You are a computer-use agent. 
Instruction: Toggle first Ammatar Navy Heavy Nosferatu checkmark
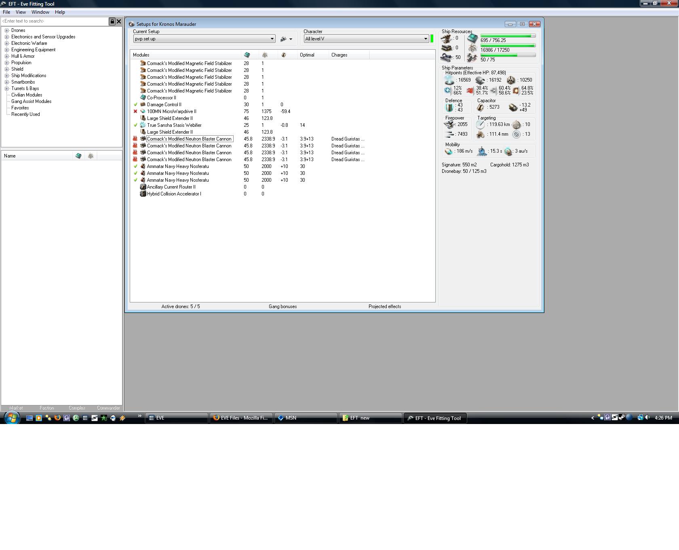(x=135, y=166)
